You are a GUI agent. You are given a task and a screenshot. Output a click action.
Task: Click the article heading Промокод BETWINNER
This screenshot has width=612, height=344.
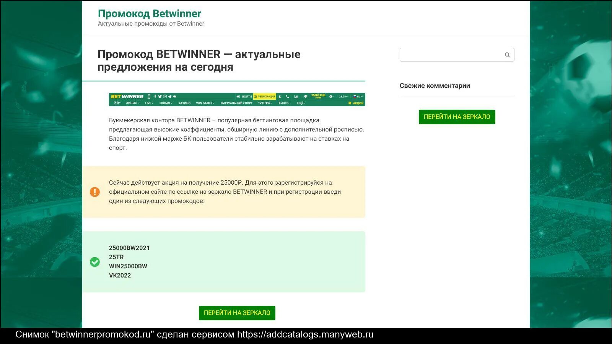(x=199, y=60)
